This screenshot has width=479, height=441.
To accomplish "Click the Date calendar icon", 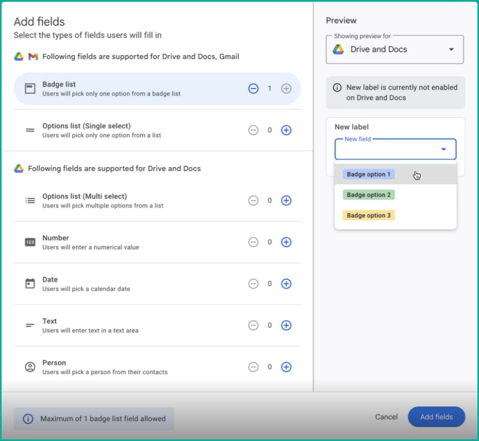I will tap(30, 284).
